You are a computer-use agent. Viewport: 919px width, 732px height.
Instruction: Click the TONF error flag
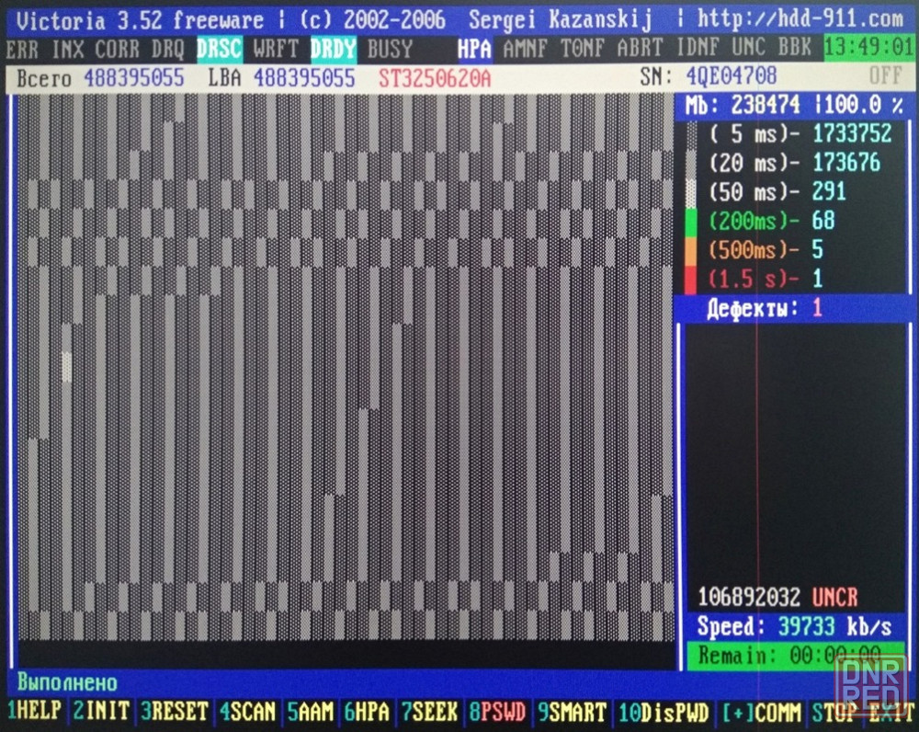click(583, 48)
